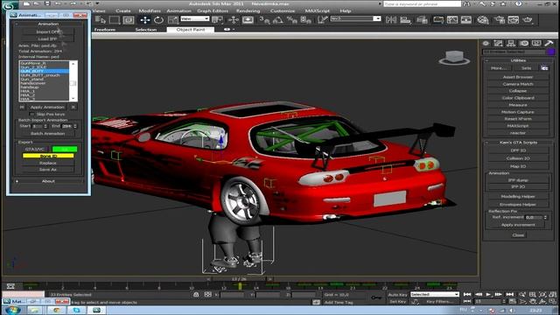
Task: Open the Modify command panel tab
Action: coord(498,43)
